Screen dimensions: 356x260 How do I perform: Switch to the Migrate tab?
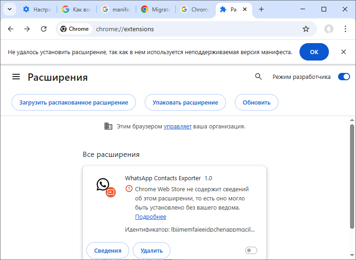tap(156, 9)
